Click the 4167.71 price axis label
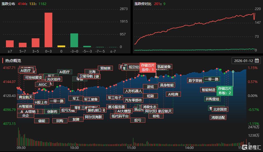Image resolution: width=263 pixels, height=152 pixels. pos(9,68)
